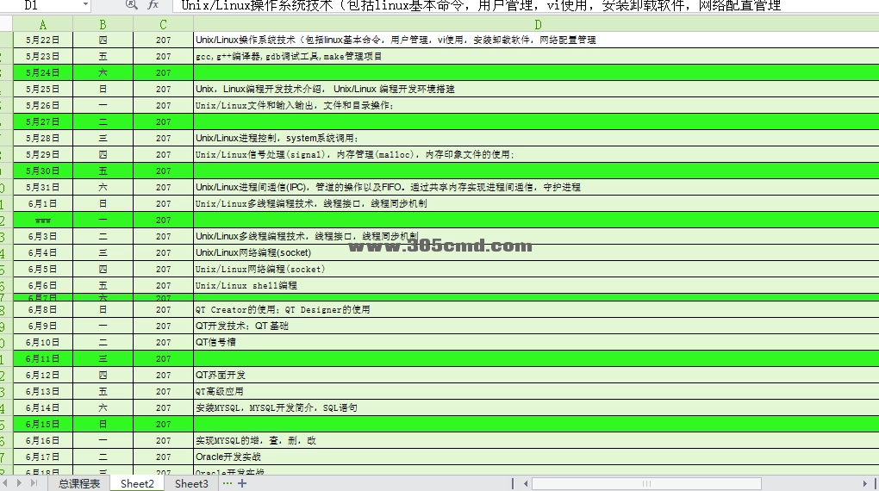Select the 207 cell in 5月23日 row
The width and height of the screenshot is (879, 491).
(163, 56)
